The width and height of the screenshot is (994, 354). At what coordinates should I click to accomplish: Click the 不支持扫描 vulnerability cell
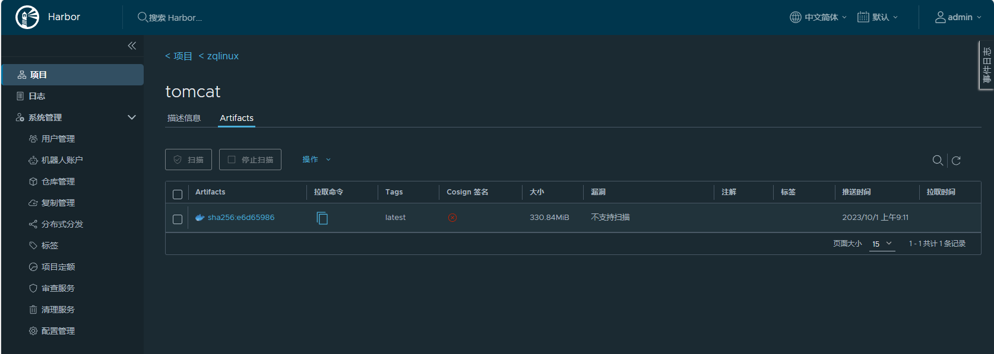[x=610, y=218]
